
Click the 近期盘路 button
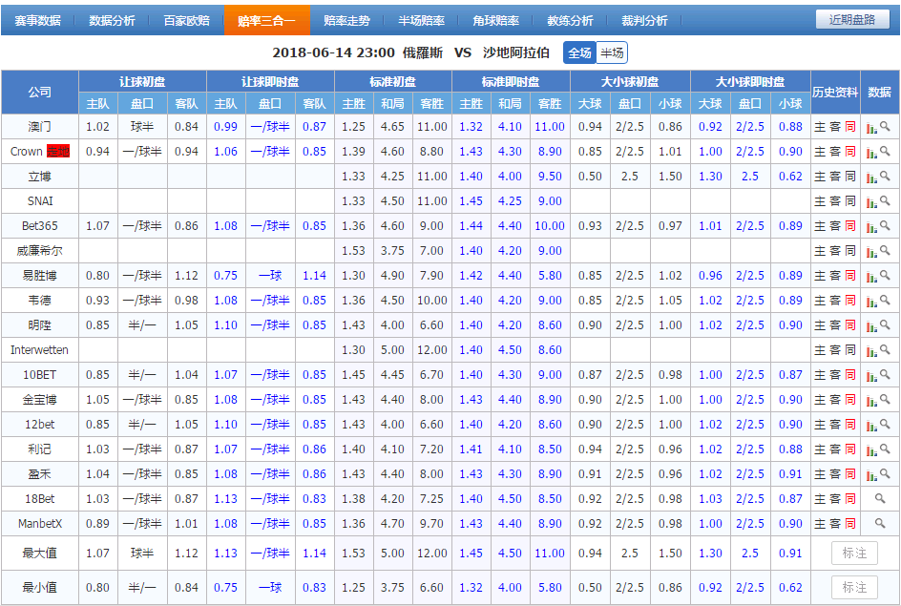coord(852,19)
